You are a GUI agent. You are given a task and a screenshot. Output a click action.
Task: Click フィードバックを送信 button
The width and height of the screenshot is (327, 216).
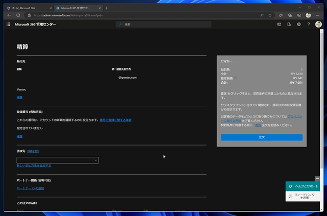pos(302,196)
